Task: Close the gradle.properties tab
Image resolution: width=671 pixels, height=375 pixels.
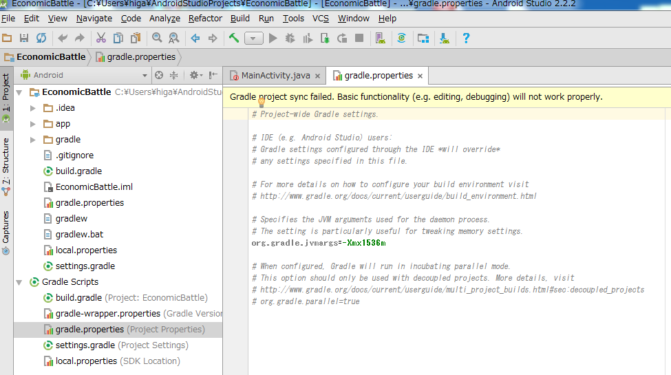Action: coord(420,76)
